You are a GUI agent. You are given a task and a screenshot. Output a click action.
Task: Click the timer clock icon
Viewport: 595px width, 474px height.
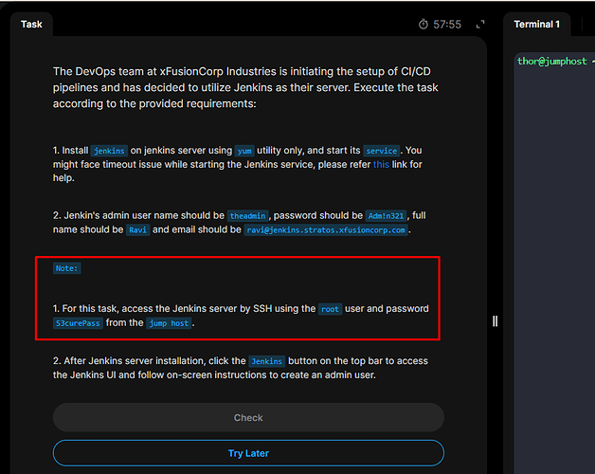[x=424, y=25]
